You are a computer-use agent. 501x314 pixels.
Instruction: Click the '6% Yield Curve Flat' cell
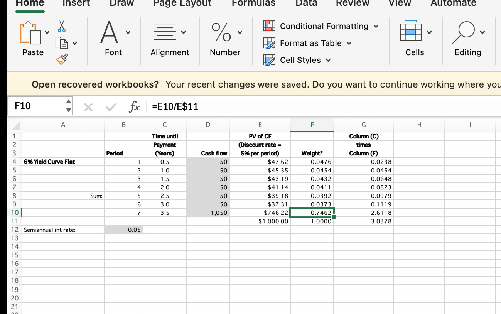coord(63,162)
